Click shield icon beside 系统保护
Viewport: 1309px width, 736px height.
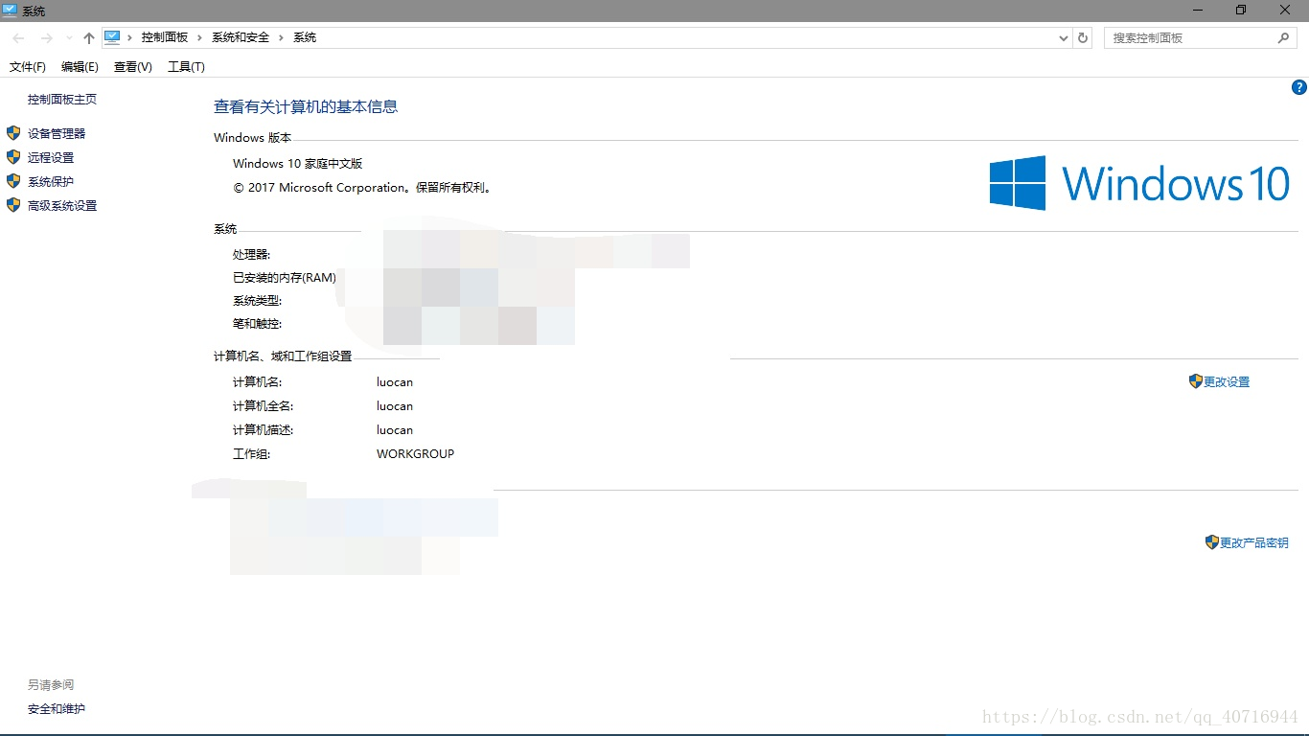(x=13, y=181)
